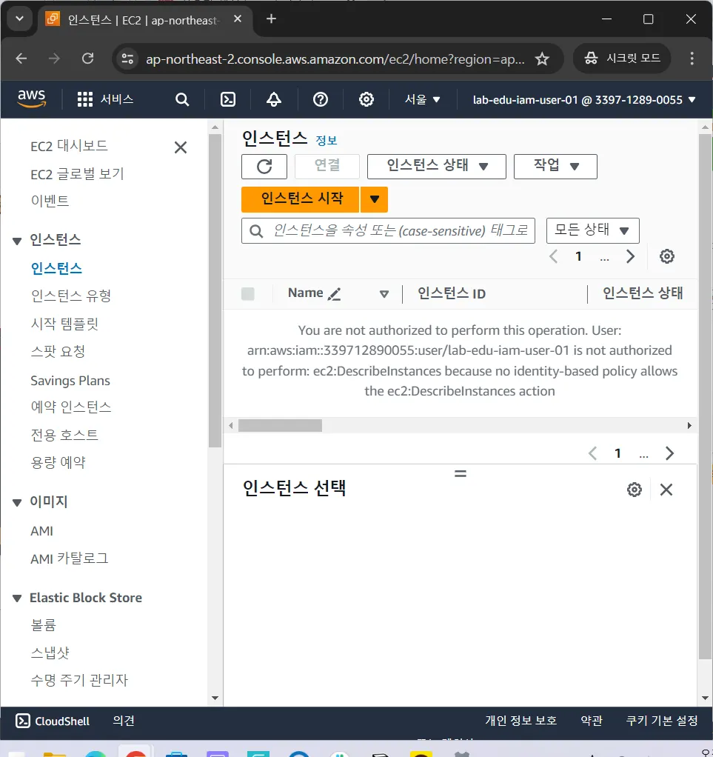Screen dimensions: 713x757
Task: Toggle the select-all instances checkbox
Action: pyautogui.click(x=247, y=293)
